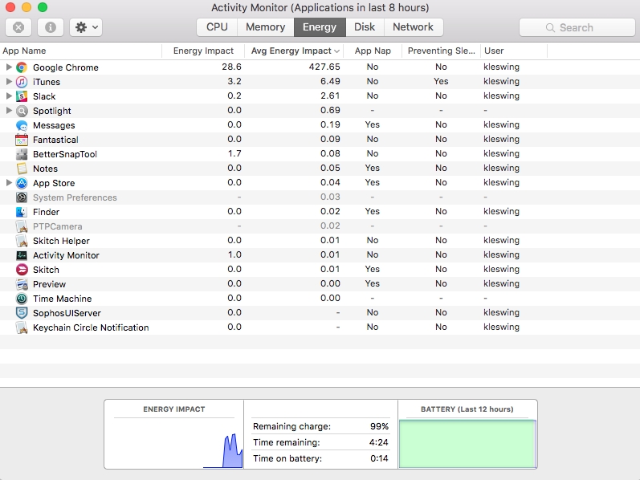640x480 pixels.
Task: Sort by App Nap column header
Action: (373, 51)
